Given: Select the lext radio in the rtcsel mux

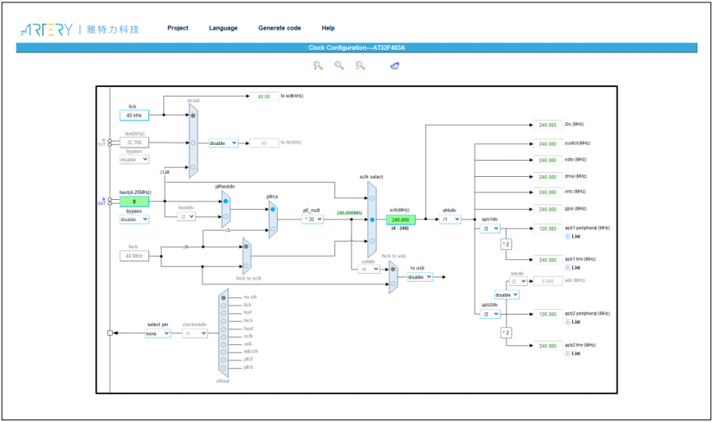Looking at the screenshot, I should [x=193, y=143].
